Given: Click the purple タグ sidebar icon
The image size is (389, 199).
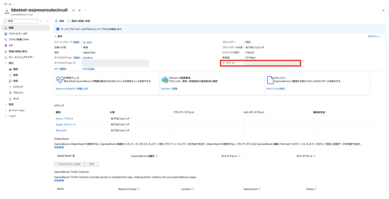Looking at the screenshot, I should point(6,46).
